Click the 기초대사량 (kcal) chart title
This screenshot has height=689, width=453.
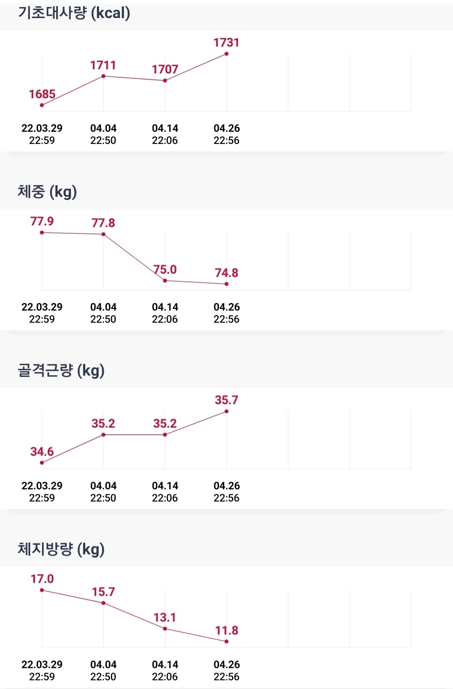click(74, 13)
